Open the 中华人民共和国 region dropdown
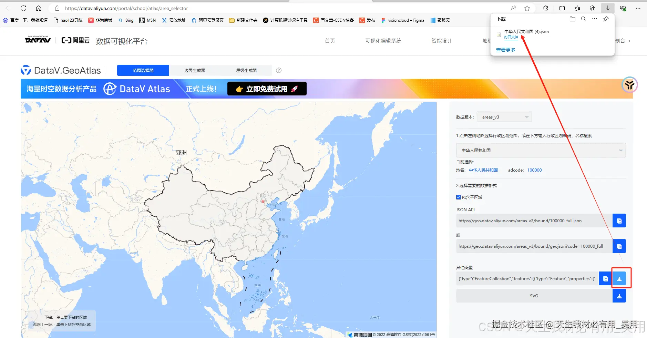 540,150
